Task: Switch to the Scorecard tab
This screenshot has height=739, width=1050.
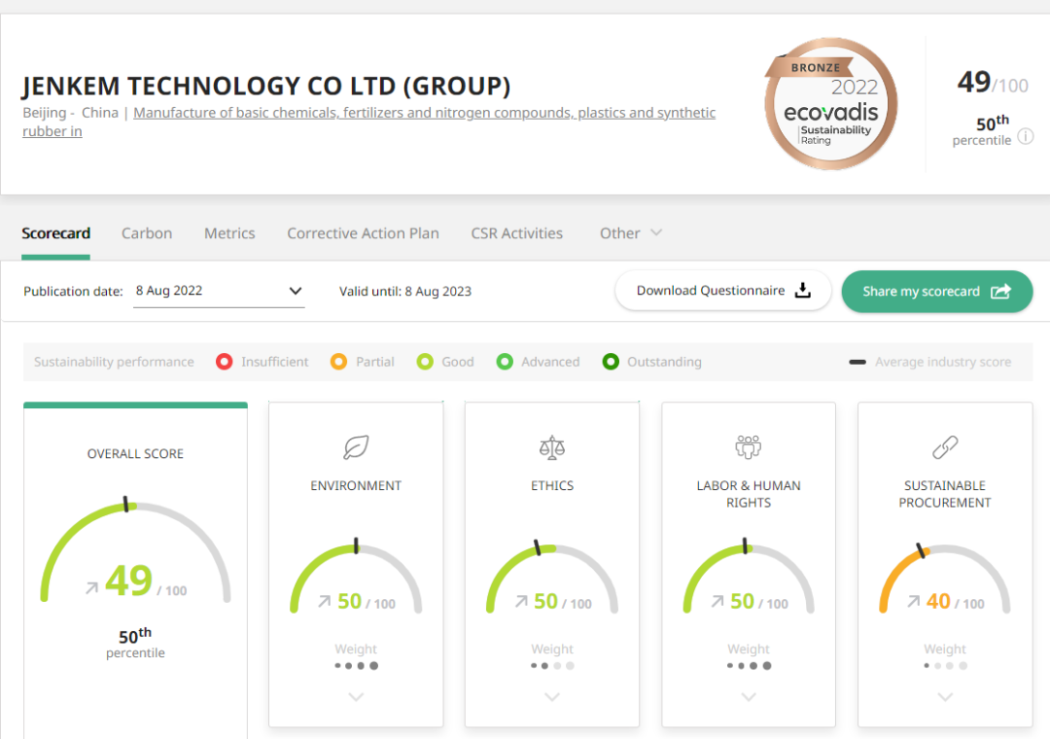Action: coord(55,233)
